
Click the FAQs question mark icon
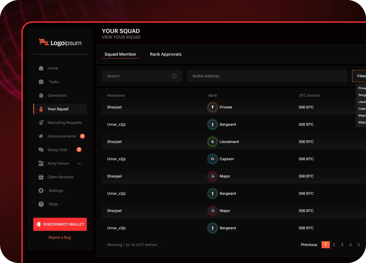41,204
